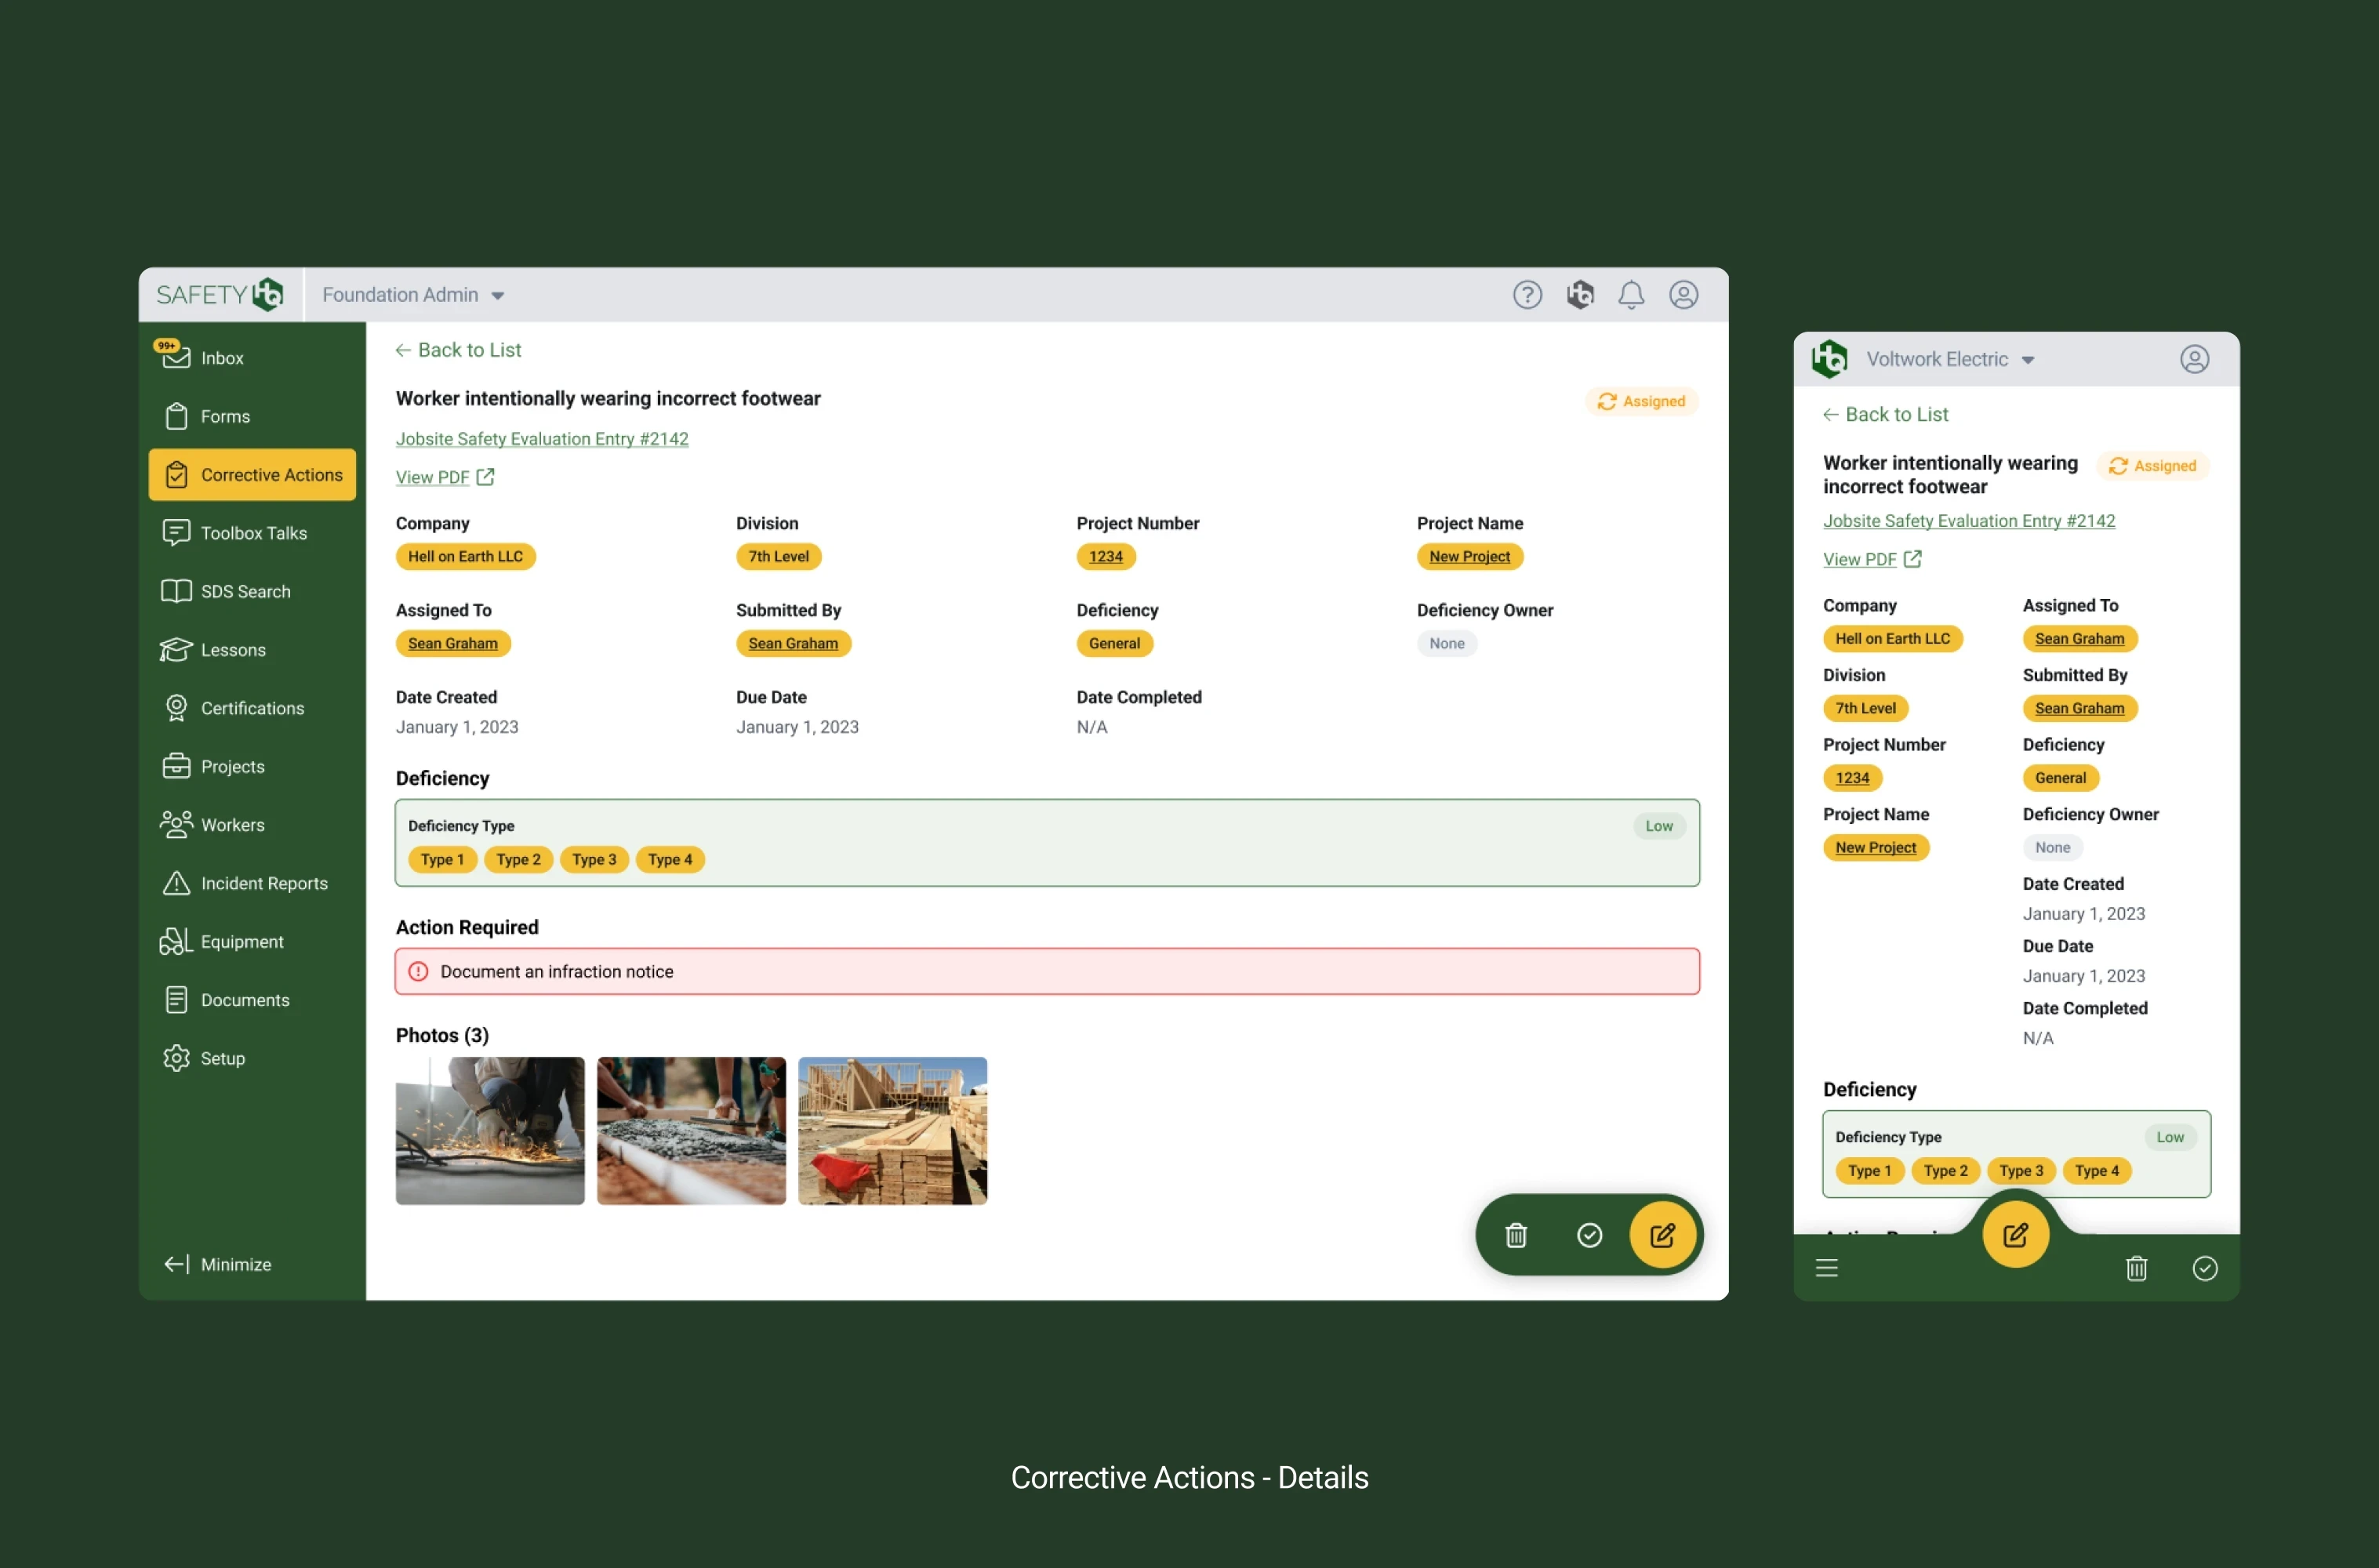Click the mobile yellow edit button
Screen dimensions: 2379x1568
pyautogui.click(x=2014, y=1234)
